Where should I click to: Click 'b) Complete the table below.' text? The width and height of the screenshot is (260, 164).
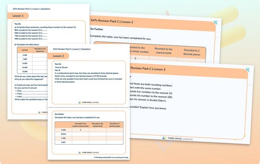(27, 44)
